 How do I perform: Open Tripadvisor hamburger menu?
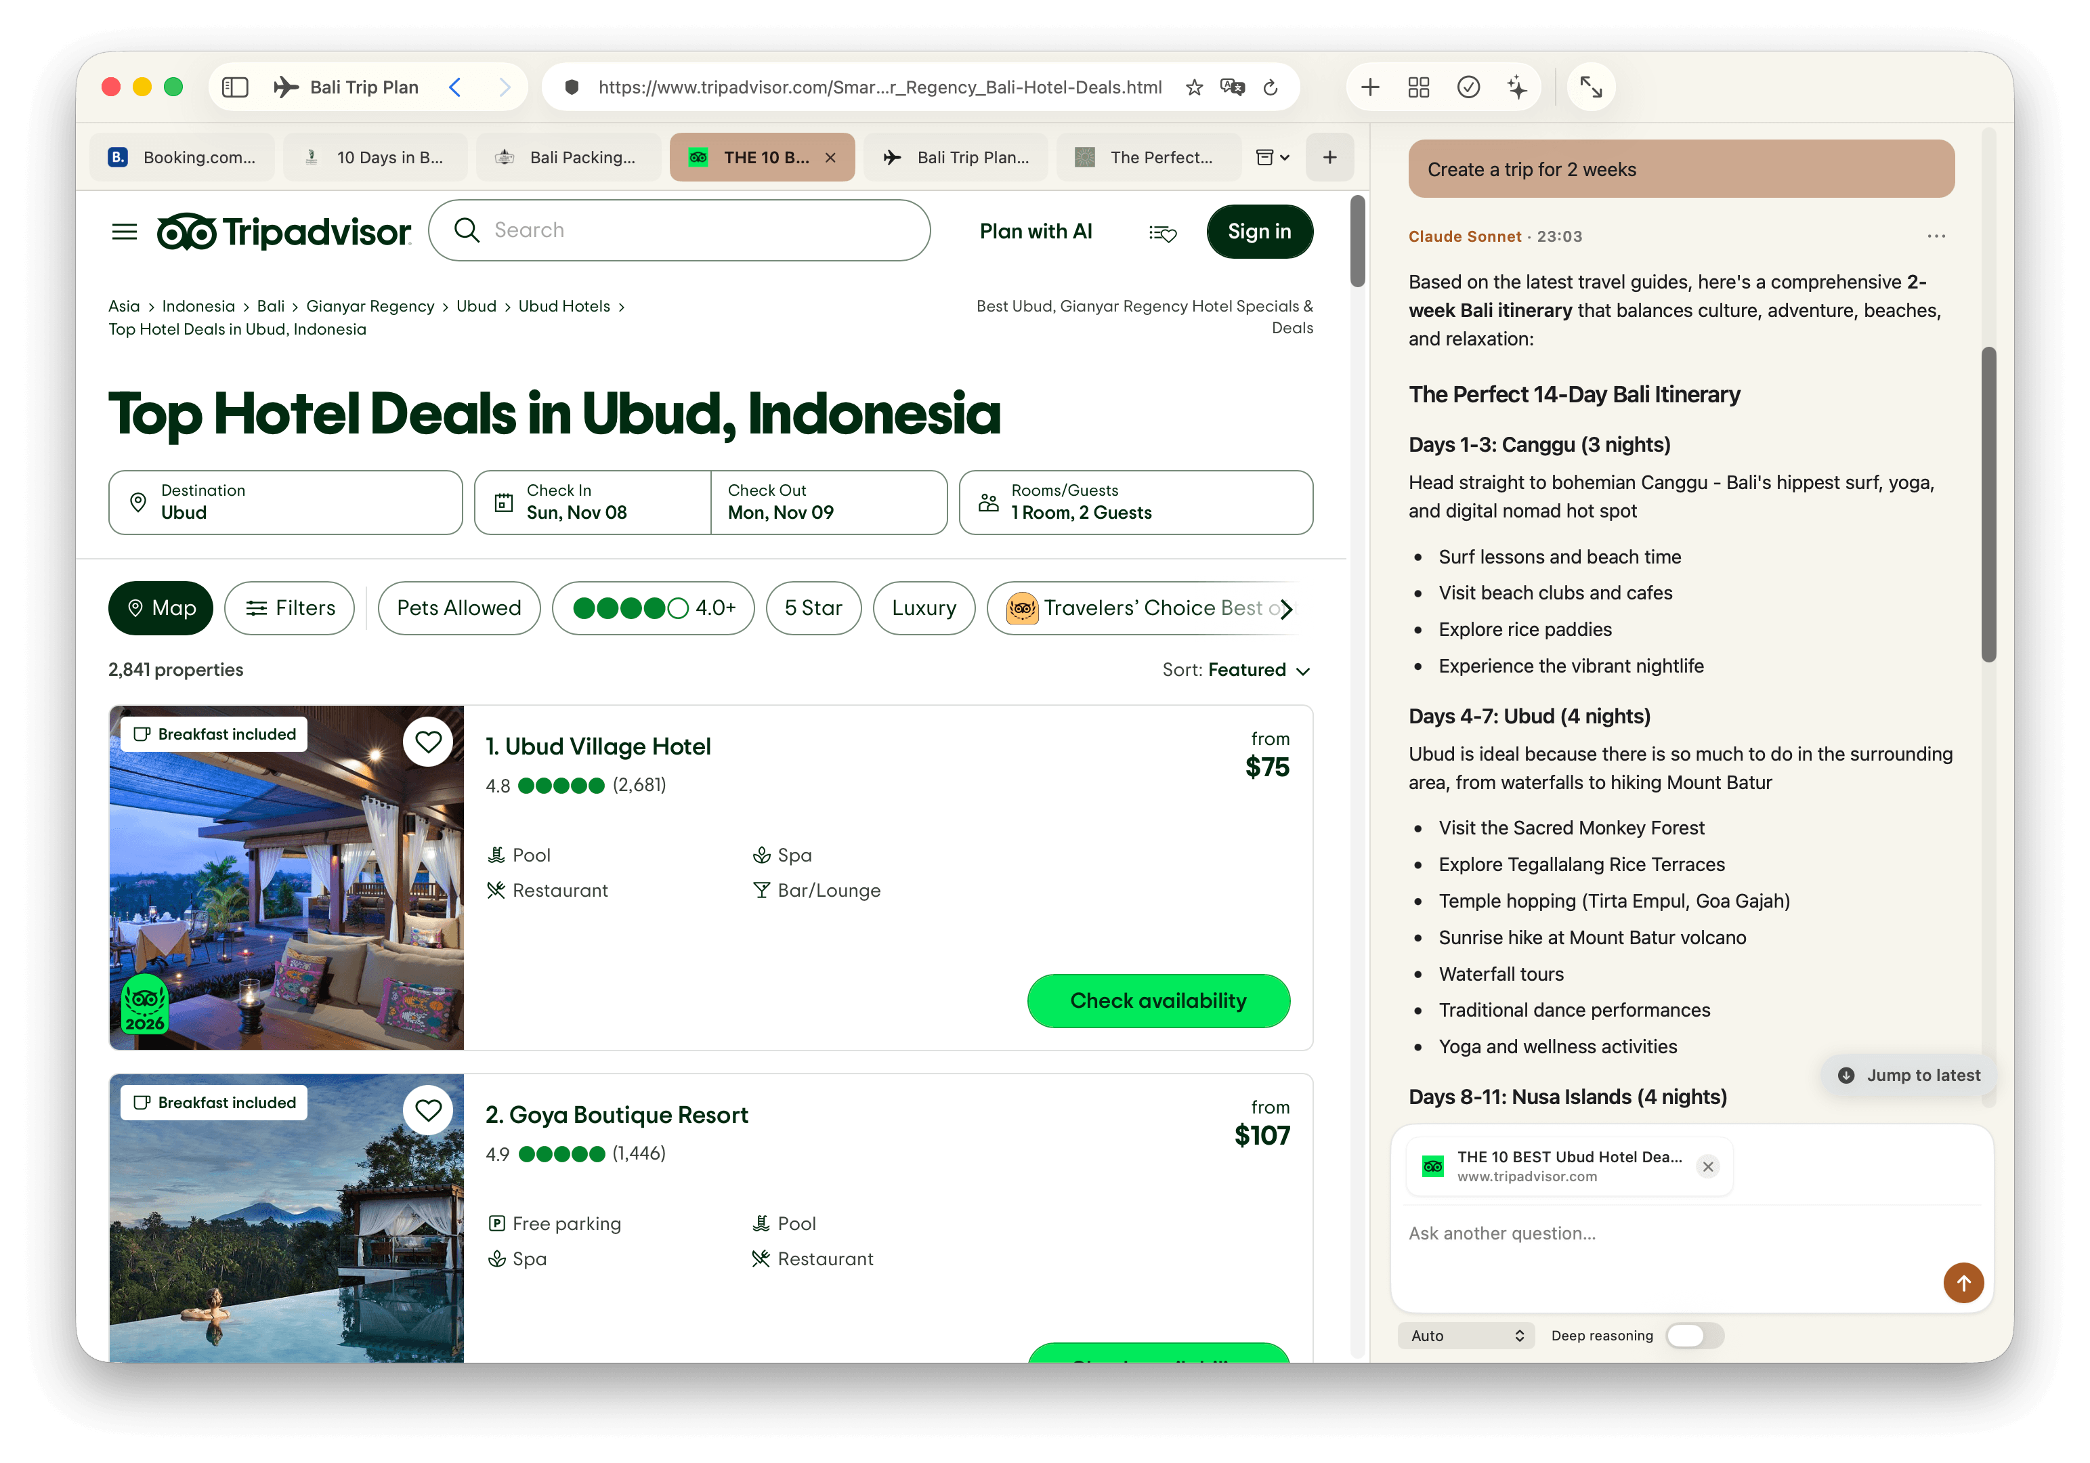[x=125, y=232]
